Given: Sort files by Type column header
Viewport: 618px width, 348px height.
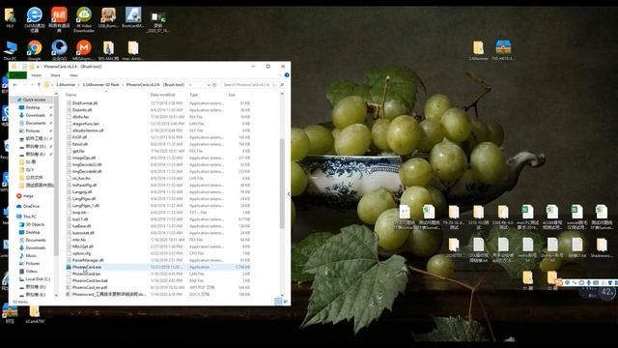Looking at the screenshot, I should pos(193,95).
